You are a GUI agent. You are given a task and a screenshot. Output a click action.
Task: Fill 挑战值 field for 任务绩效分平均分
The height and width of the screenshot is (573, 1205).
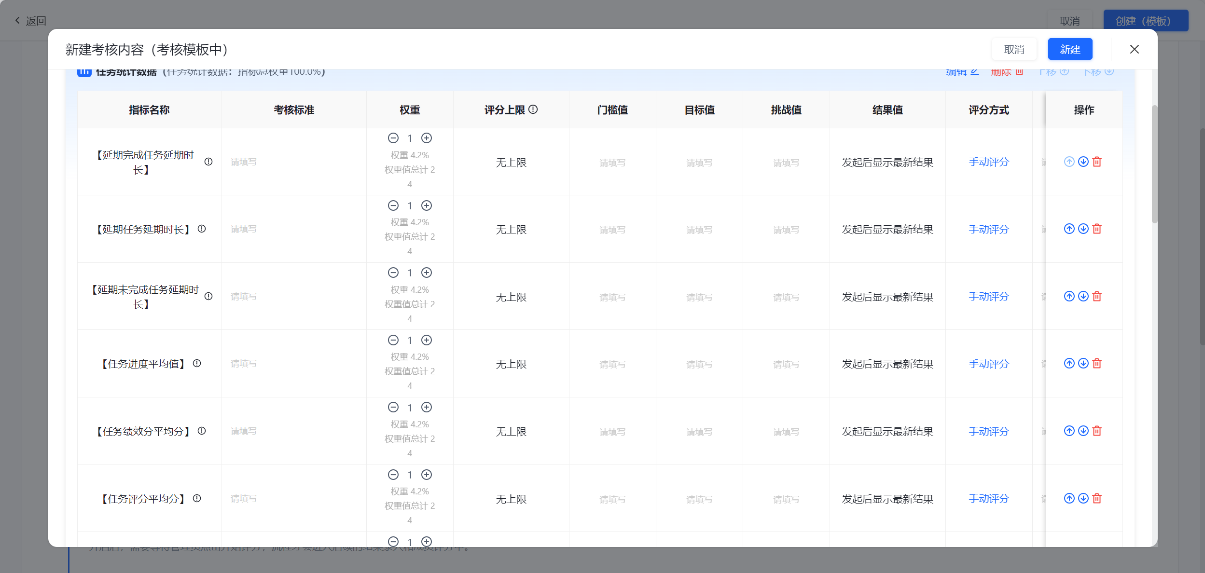786,432
